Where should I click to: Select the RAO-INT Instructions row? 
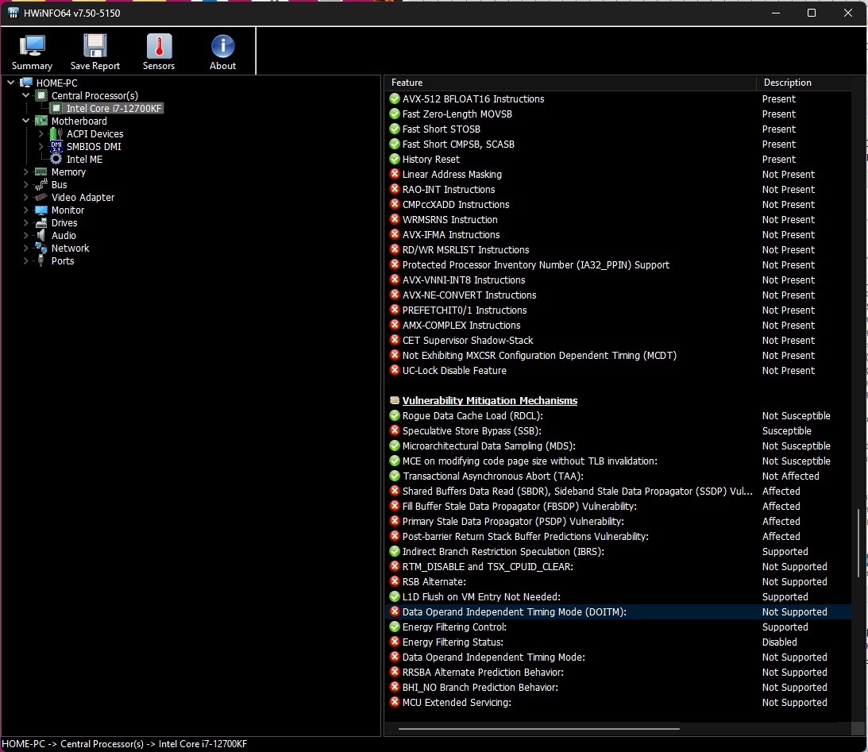(619, 189)
